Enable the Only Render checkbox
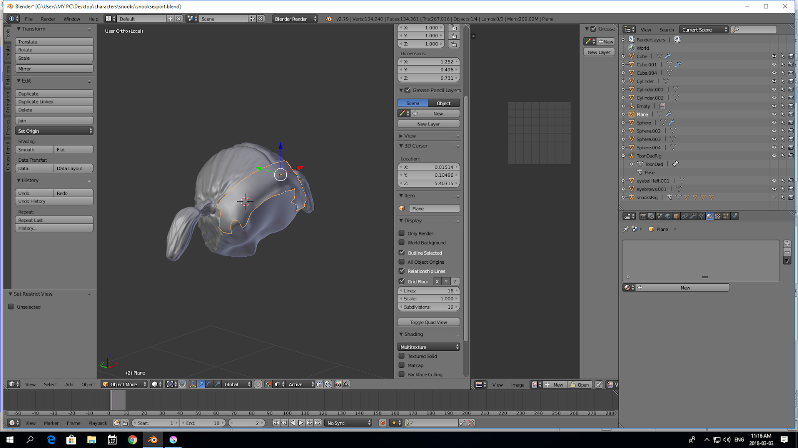The image size is (798, 448). point(401,233)
